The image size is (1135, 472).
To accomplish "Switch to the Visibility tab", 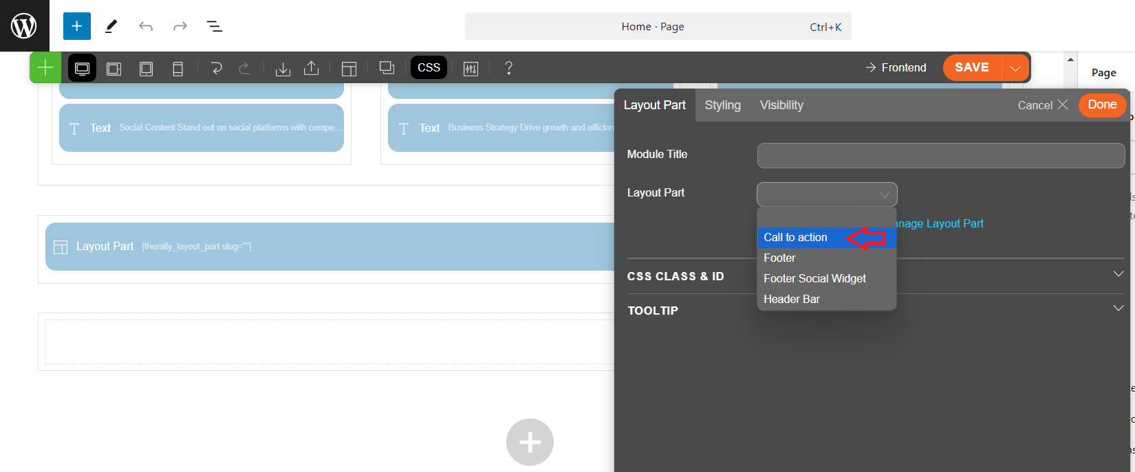I will point(781,105).
